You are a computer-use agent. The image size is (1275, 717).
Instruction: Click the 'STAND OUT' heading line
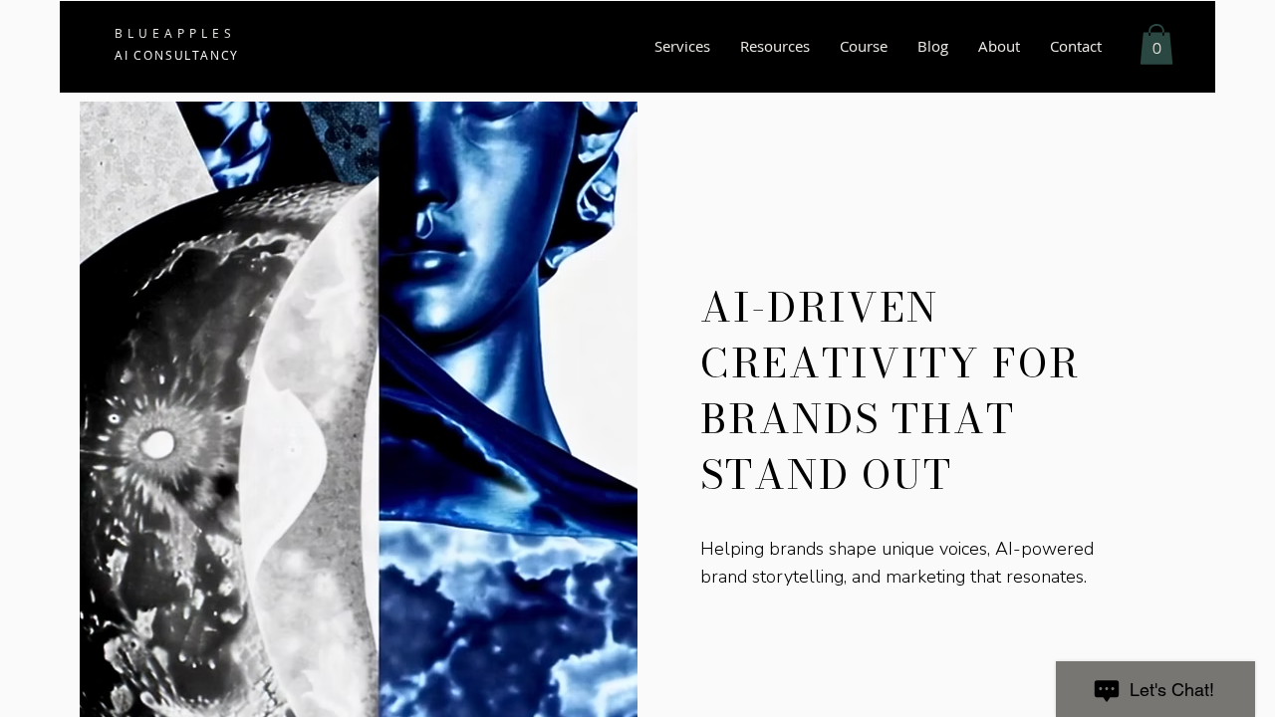tap(826, 475)
